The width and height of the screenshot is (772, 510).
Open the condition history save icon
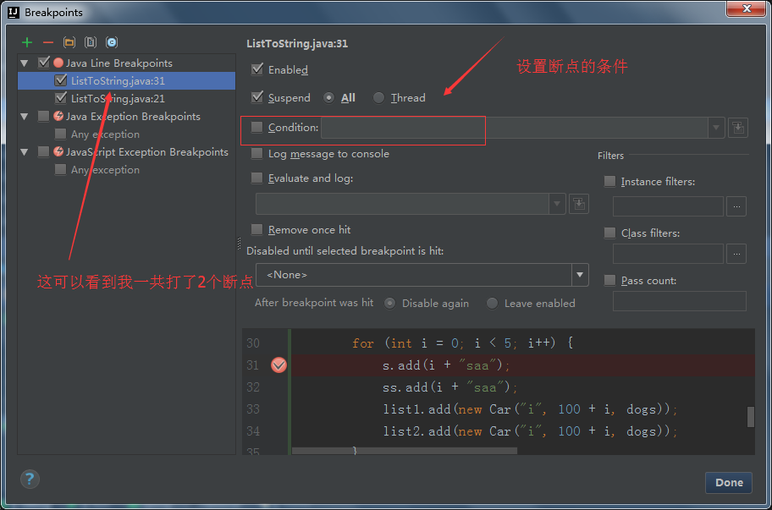(x=737, y=127)
